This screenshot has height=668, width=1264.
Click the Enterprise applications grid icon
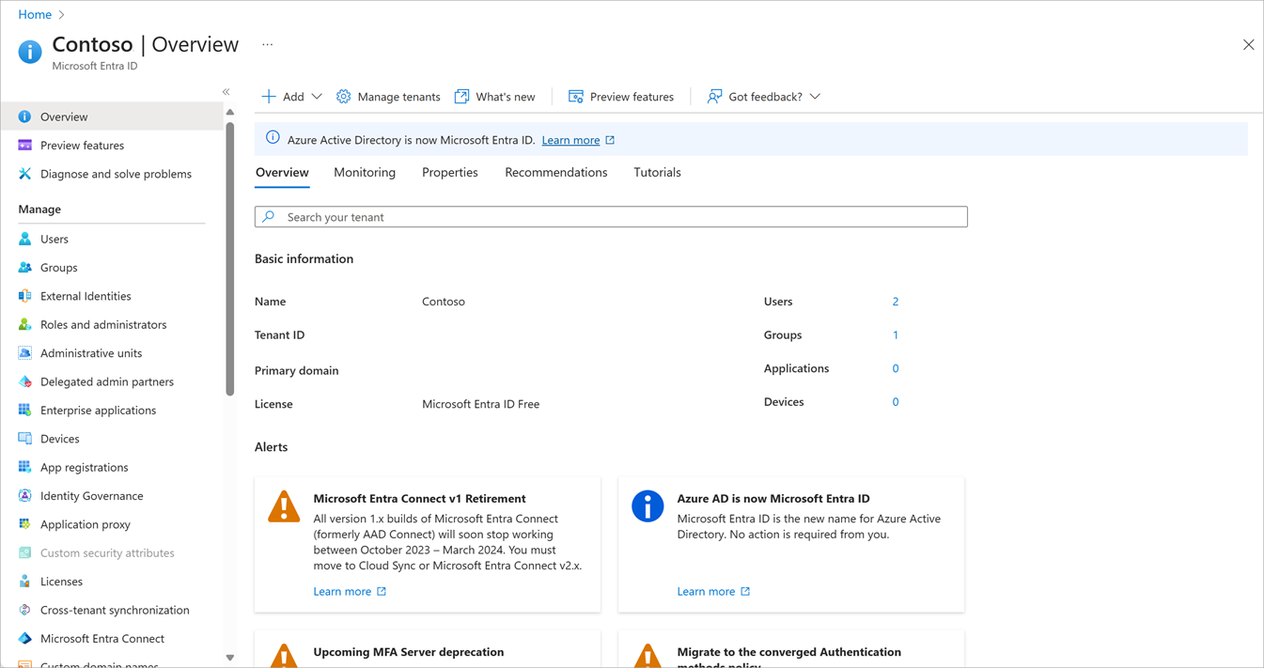tap(24, 410)
